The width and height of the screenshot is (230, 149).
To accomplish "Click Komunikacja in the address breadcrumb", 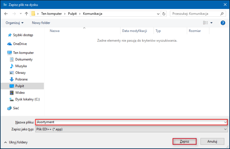I will click(92, 14).
